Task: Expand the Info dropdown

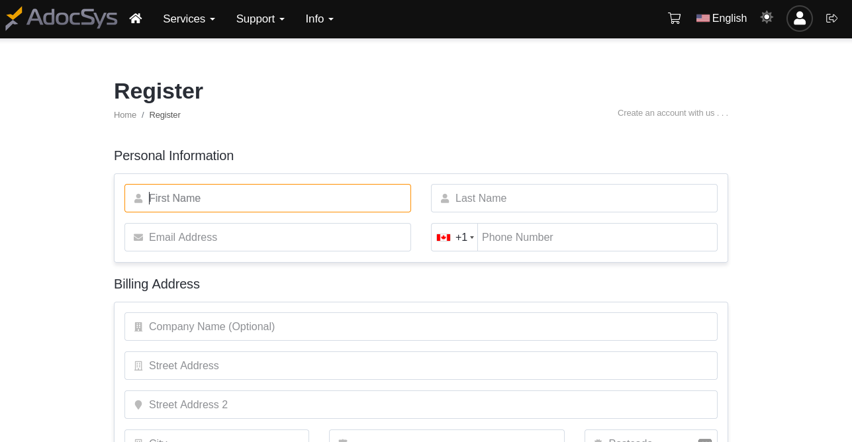Action: (319, 19)
